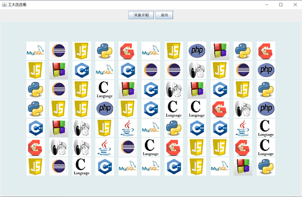Select the Python tile in the bottom-right corner
Viewport: 302px width, 197px height.
coord(266,166)
